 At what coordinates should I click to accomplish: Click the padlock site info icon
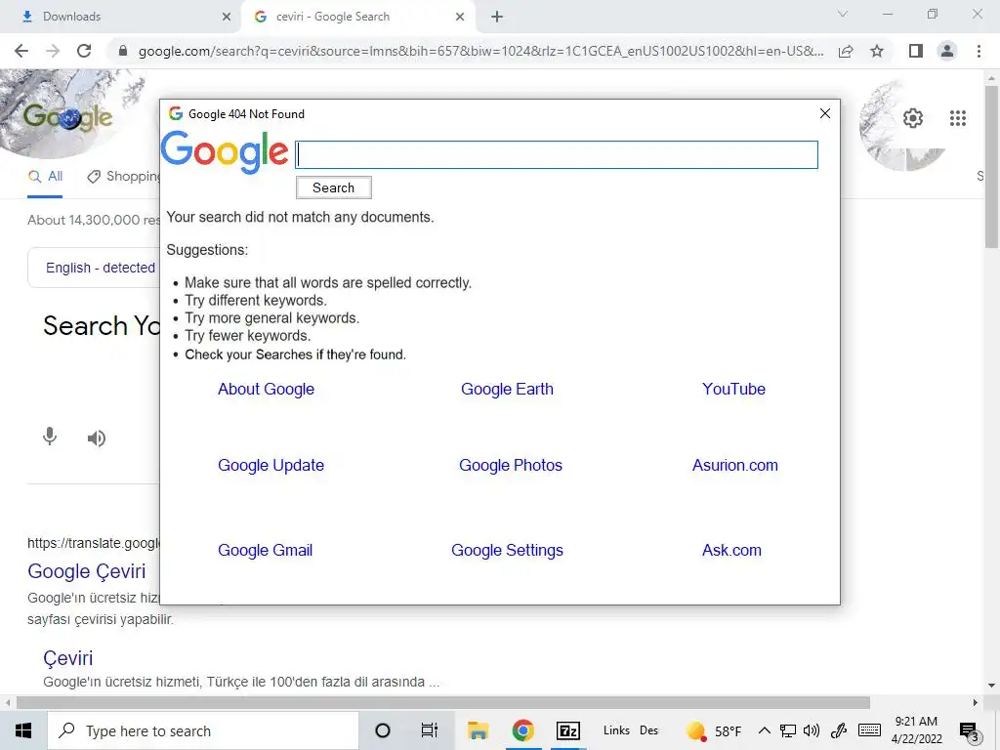click(123, 51)
